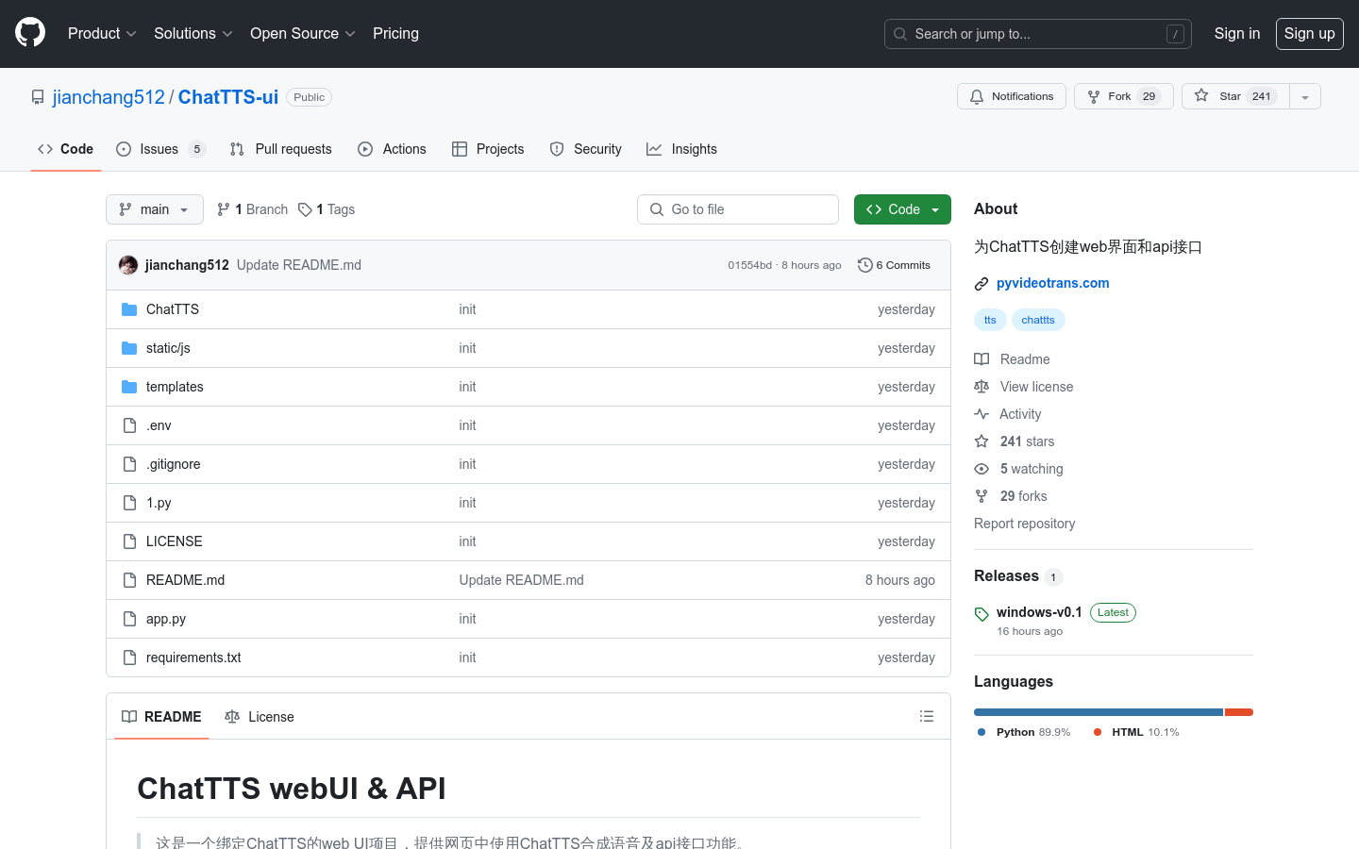Click the README.md file icon

pos(129,580)
